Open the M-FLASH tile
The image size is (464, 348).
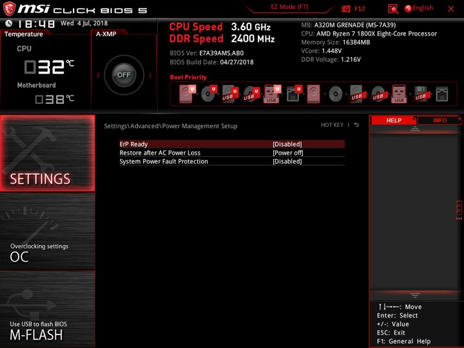point(47,309)
